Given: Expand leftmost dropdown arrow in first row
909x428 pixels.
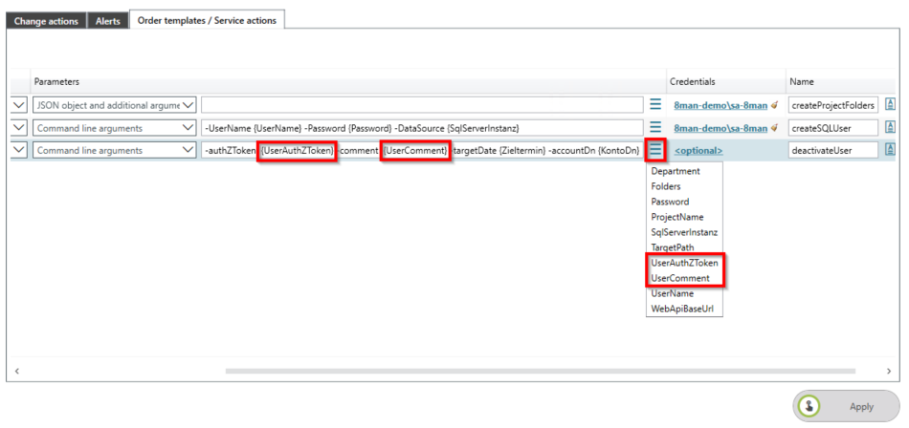Looking at the screenshot, I should (19, 105).
